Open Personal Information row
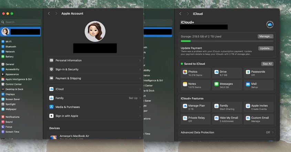 click(x=95, y=61)
